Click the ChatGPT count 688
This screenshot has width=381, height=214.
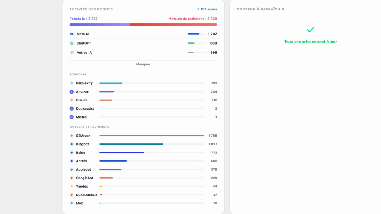(214, 43)
